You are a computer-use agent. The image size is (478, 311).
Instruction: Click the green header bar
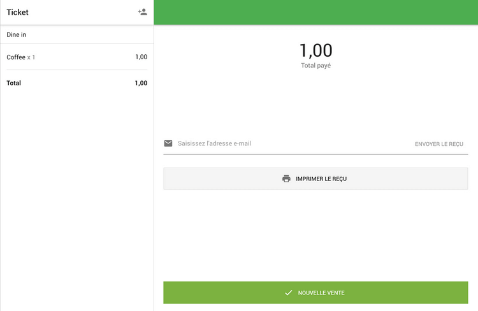[x=315, y=12]
